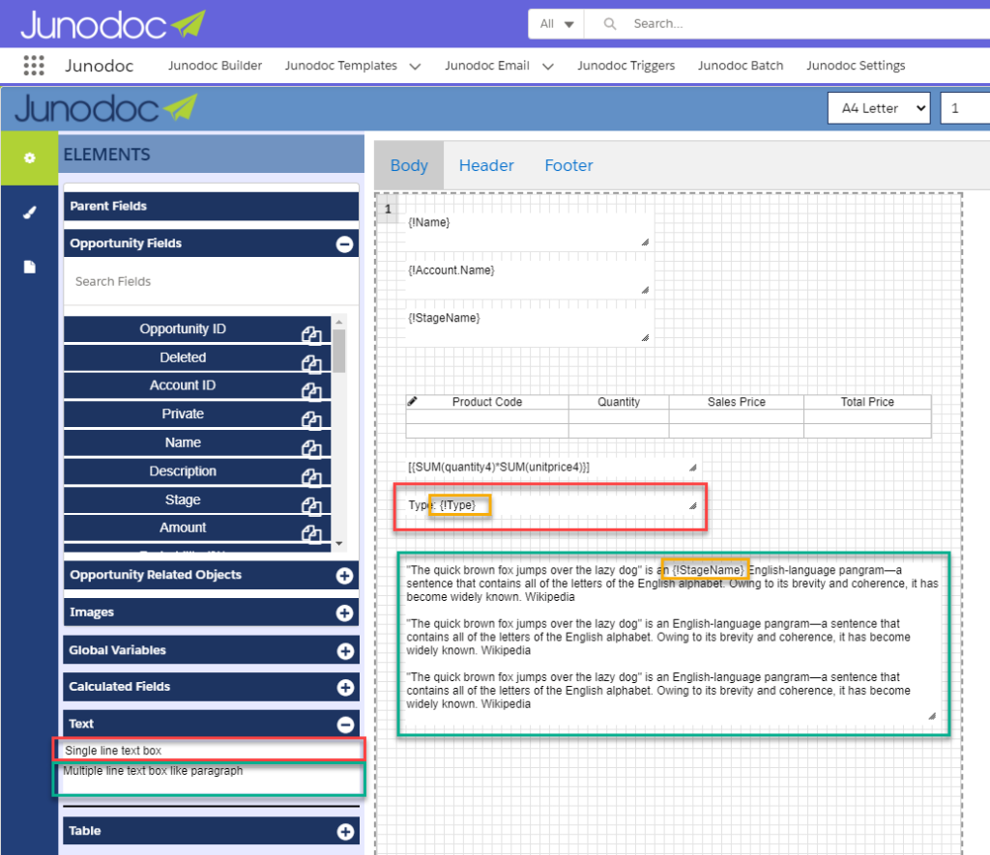Switch to the Footer tab
Image resolution: width=990 pixels, height=855 pixels.
[568, 165]
